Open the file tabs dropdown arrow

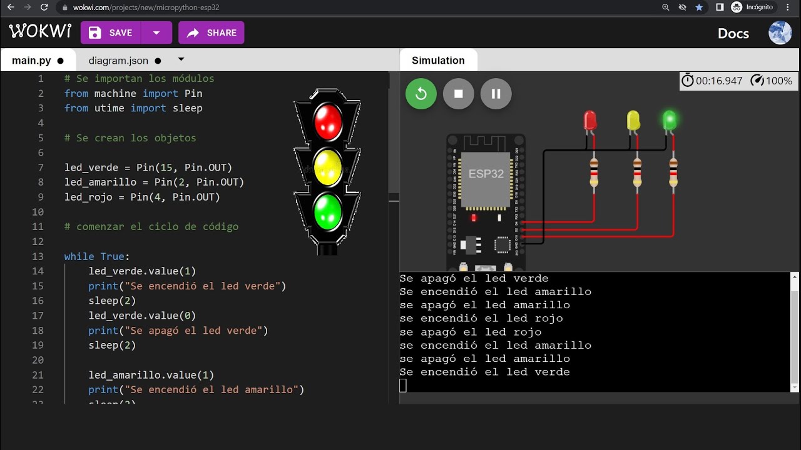coord(181,60)
